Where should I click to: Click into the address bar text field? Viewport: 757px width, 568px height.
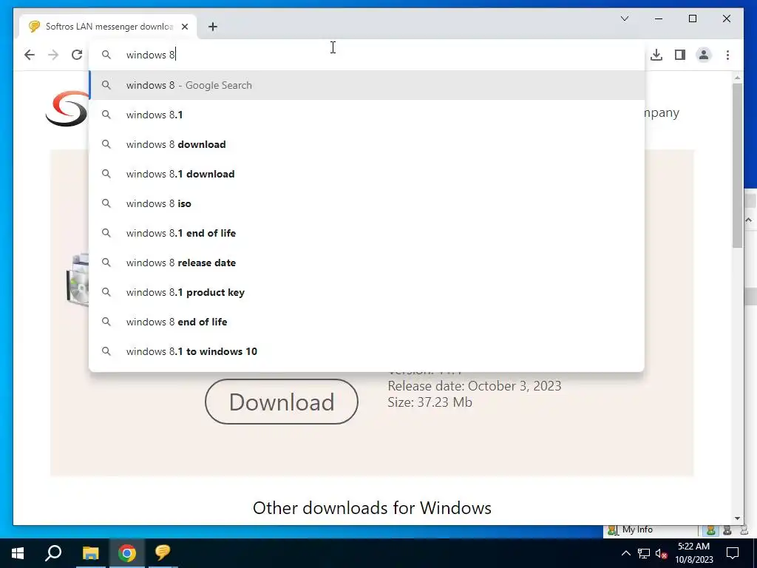tap(367, 55)
